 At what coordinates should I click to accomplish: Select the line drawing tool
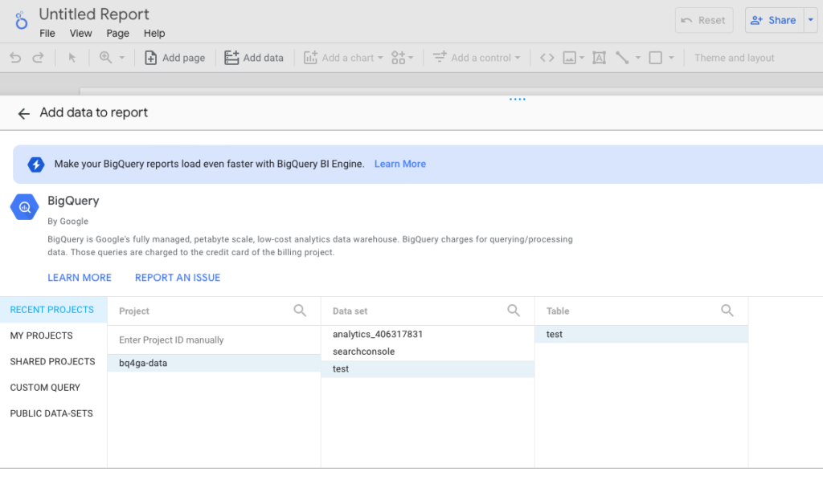[x=622, y=58]
